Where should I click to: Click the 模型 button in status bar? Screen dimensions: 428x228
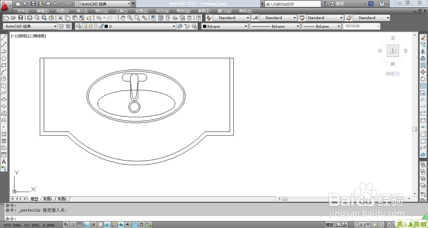point(330,225)
